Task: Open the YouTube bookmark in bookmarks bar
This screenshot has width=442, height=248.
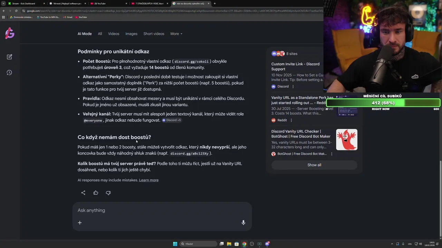Action: click(81, 17)
